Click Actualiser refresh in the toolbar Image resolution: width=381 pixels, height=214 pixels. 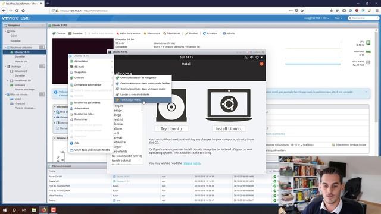click(x=210, y=33)
